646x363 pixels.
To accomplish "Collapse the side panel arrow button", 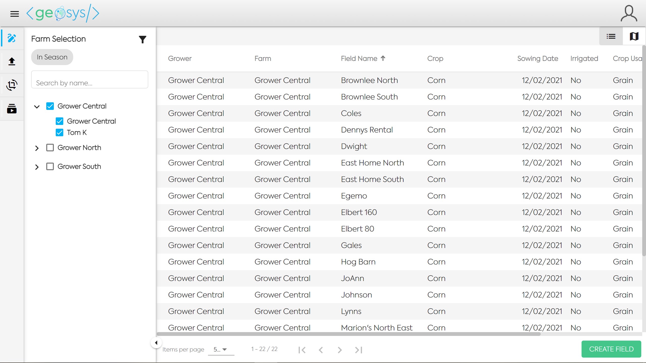I will [156, 343].
